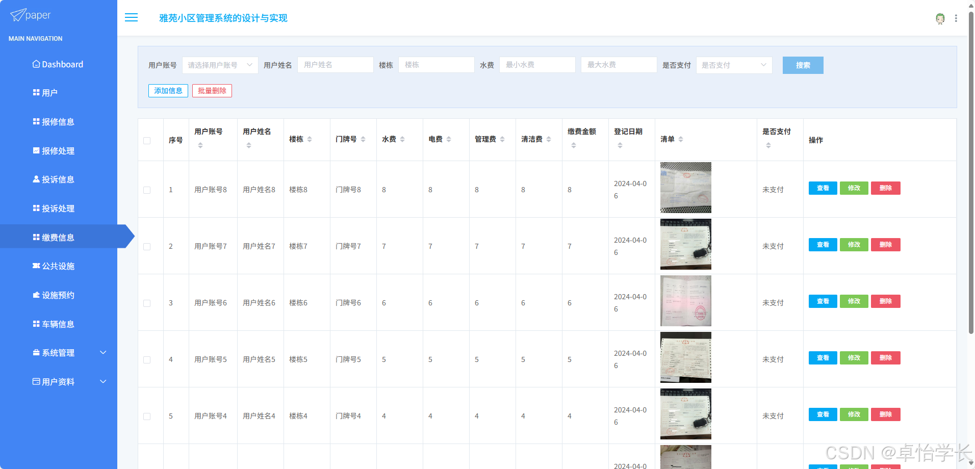Viewport: 975px width, 469px height.
Task: Open the vertical three-dot more options icon
Action: coord(956,18)
